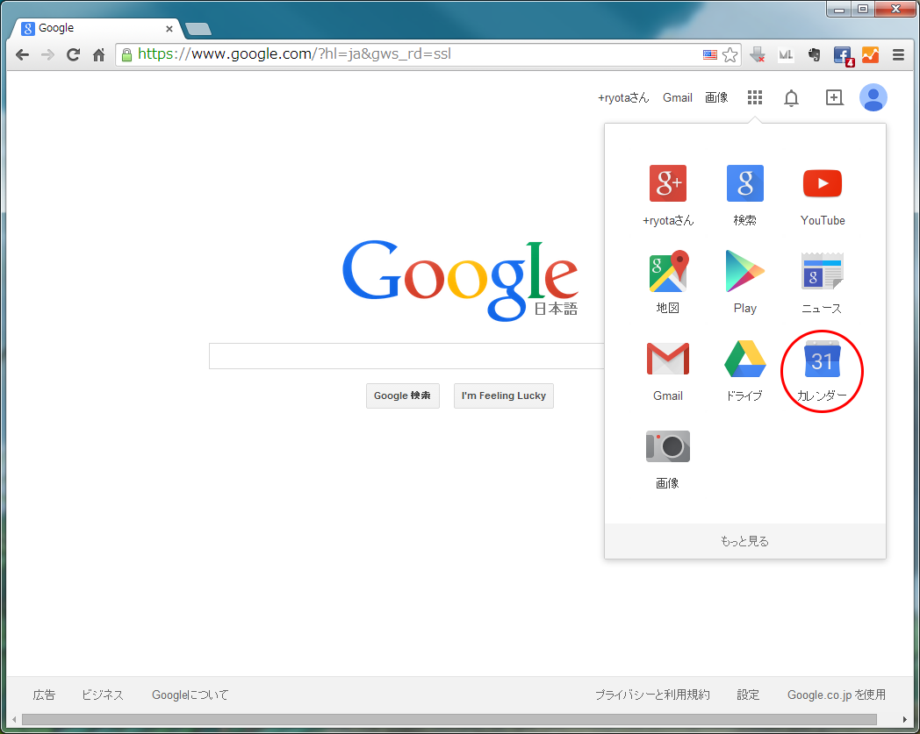Click the Share new post icon
Image resolution: width=920 pixels, height=734 pixels.
834,97
